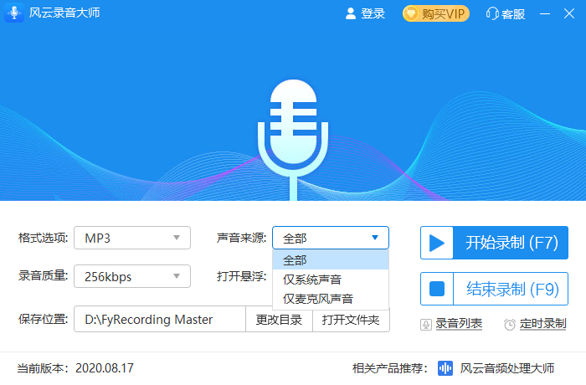The height and width of the screenshot is (385, 586).
Task: Click the 保存位置 label
Action: (x=43, y=319)
